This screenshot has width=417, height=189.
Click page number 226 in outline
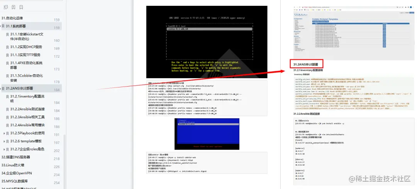(x=57, y=167)
